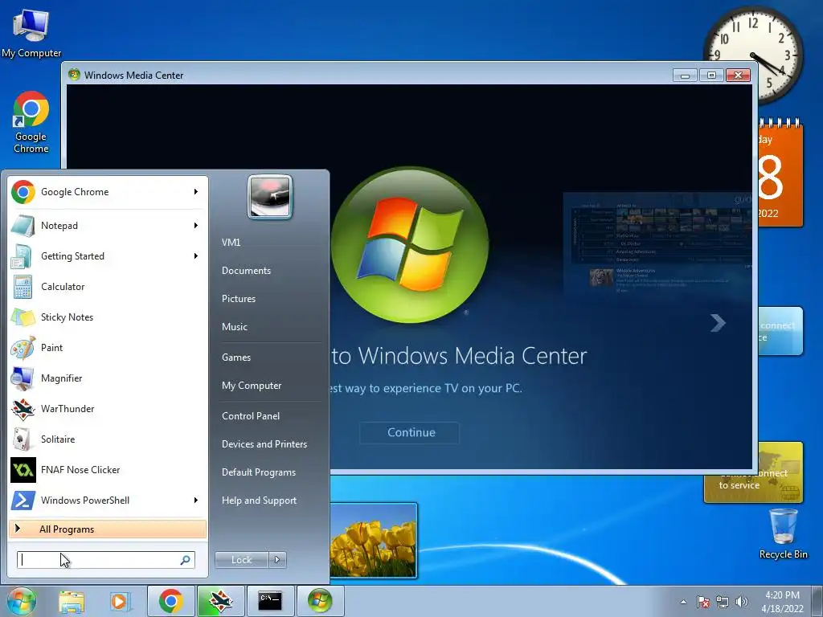823x617 pixels.
Task: Click the Start orb button on taskbar
Action: point(21,601)
